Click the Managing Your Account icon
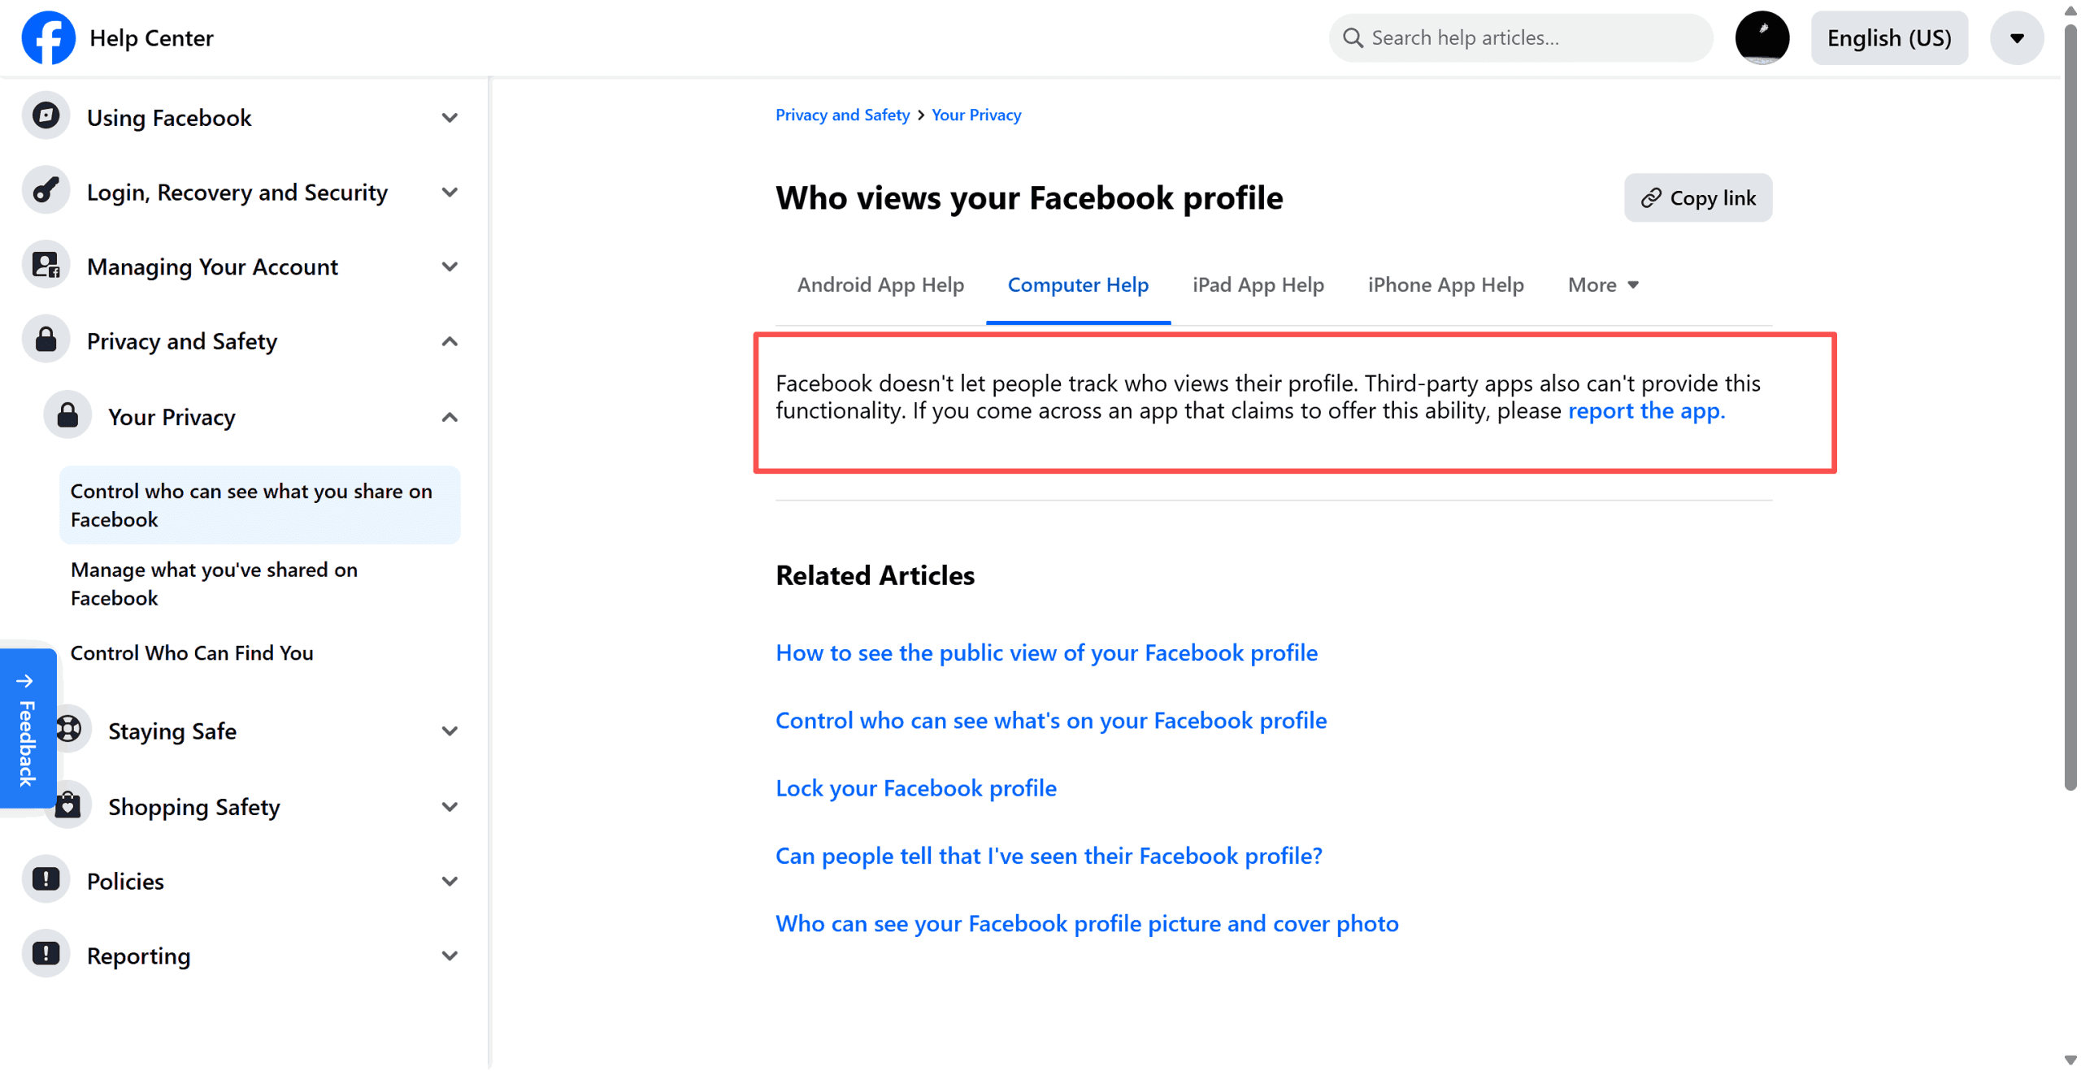Viewport: 2081px width, 1071px height. click(46, 266)
